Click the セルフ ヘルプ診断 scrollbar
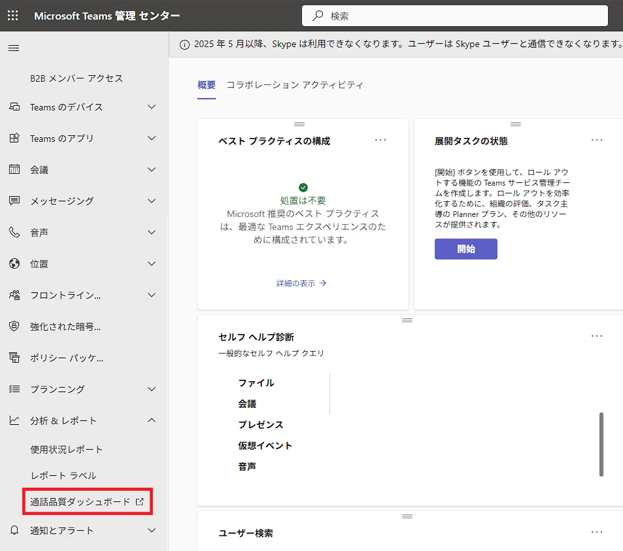 601,444
